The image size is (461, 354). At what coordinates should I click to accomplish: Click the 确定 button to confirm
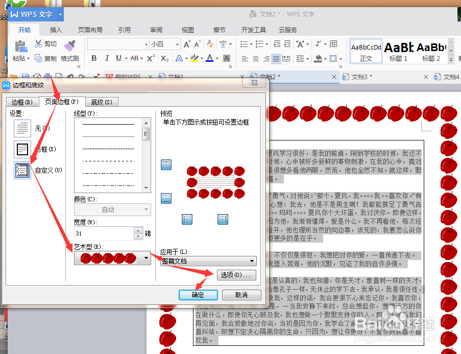[198, 295]
